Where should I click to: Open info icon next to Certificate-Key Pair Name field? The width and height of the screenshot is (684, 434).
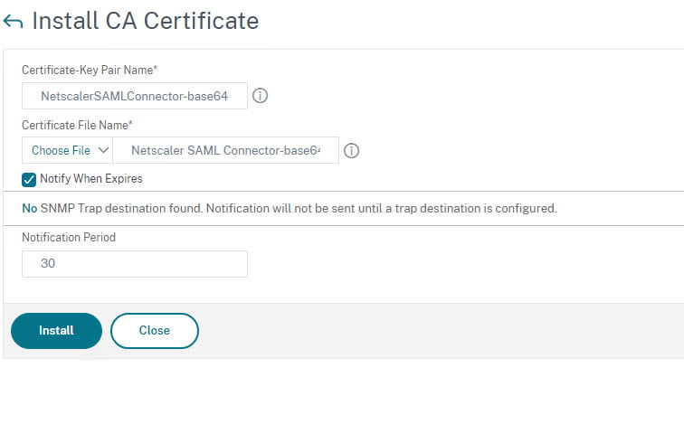[260, 96]
